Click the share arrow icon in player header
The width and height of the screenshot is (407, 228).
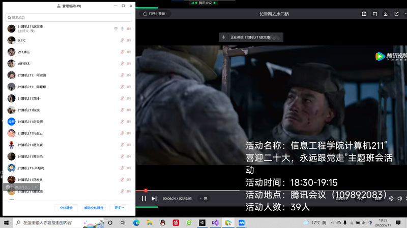click(396, 14)
